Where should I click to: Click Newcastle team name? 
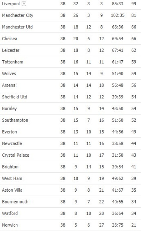pyautogui.click(x=12, y=143)
